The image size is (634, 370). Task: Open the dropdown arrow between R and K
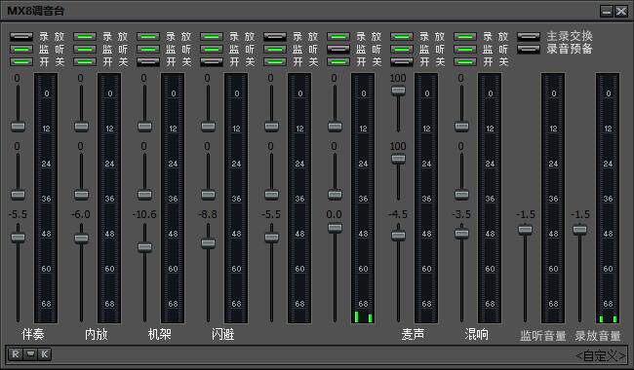(30, 354)
